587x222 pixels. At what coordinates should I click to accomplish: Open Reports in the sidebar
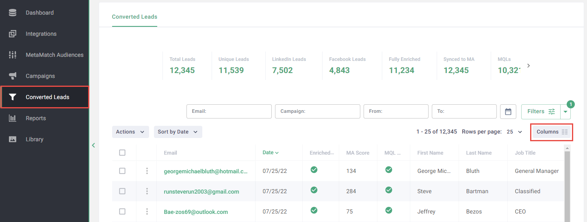click(x=36, y=118)
